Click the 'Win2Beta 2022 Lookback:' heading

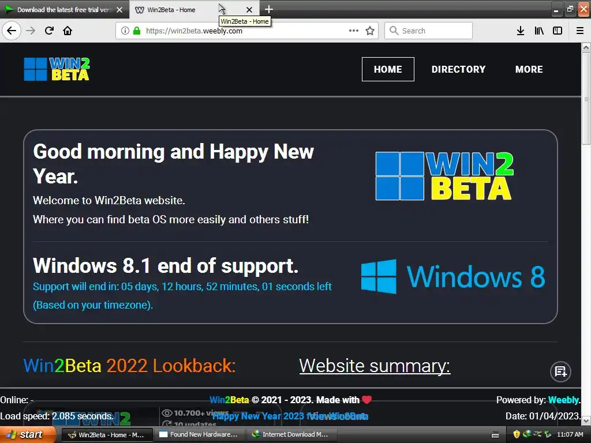(129, 366)
